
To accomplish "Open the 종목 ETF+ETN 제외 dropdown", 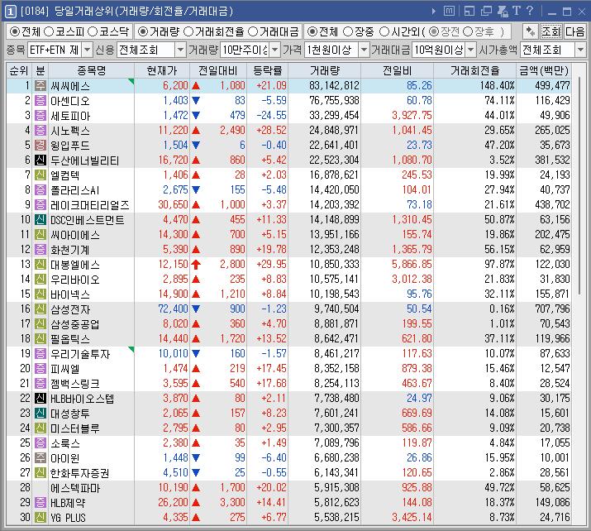I will 87,50.
